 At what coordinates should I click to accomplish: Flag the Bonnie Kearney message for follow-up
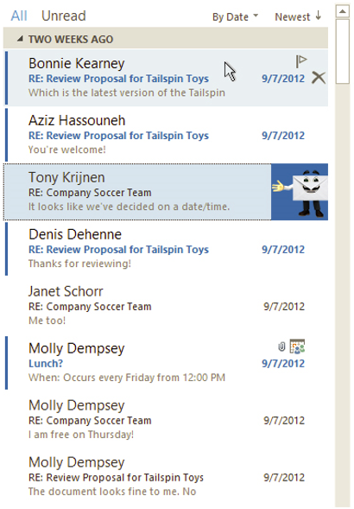coord(301,61)
